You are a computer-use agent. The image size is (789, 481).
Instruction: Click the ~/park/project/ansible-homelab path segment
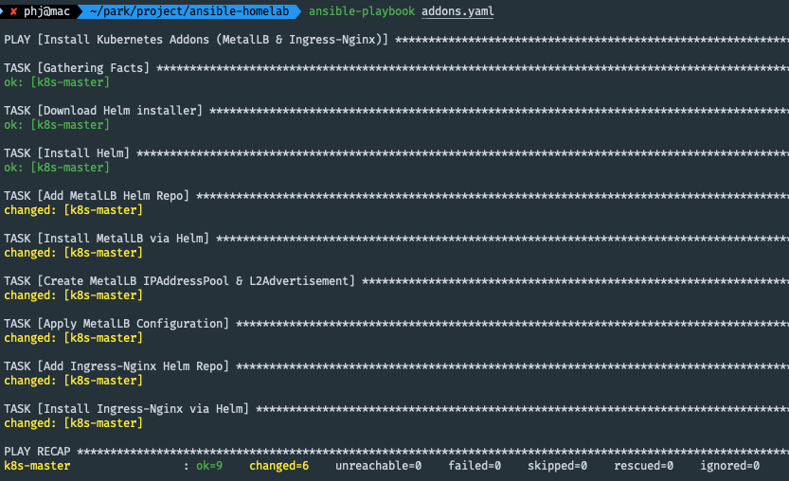click(189, 11)
